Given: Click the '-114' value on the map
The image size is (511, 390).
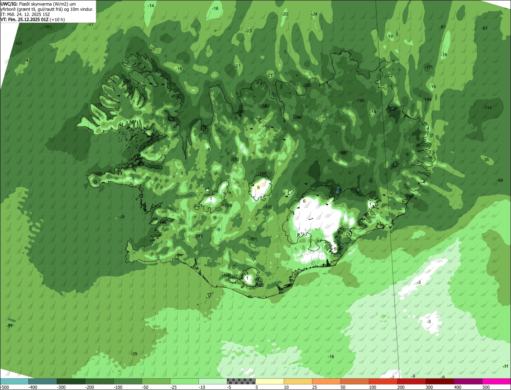Looking at the screenshot, I should point(487,108).
